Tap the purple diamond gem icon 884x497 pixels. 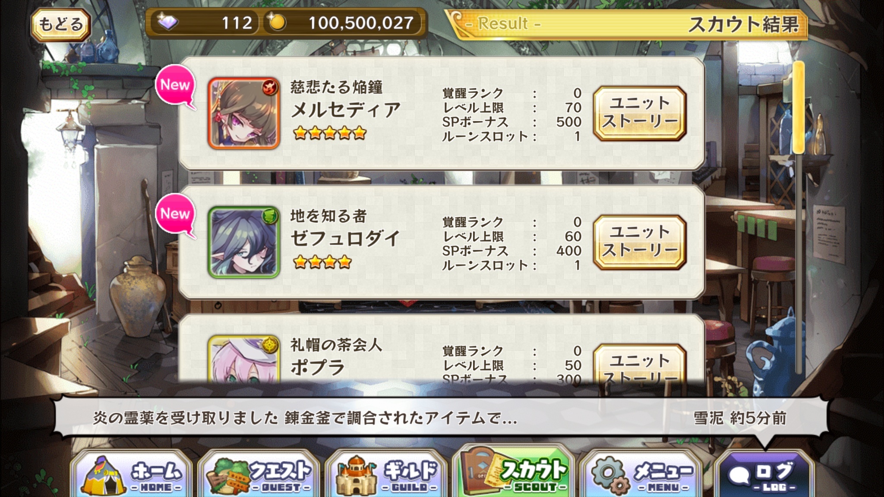[x=167, y=22]
